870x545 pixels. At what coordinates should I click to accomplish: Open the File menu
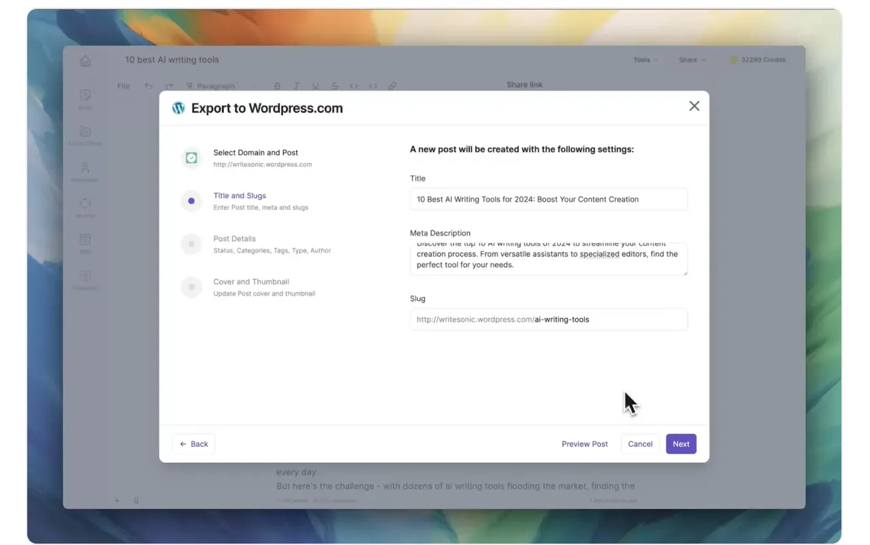[123, 87]
